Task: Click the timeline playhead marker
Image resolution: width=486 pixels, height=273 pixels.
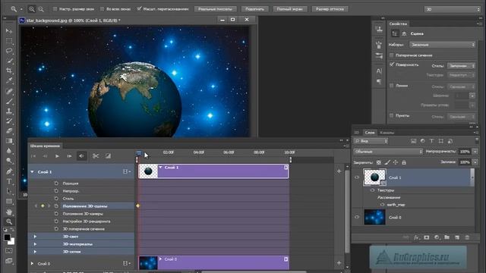Action: point(138,153)
